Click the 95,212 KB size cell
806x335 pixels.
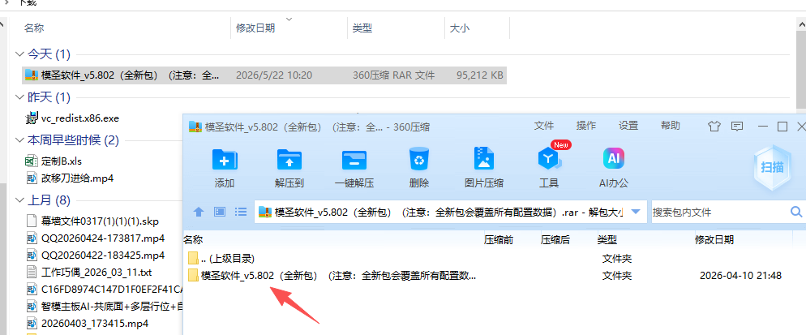(x=479, y=75)
